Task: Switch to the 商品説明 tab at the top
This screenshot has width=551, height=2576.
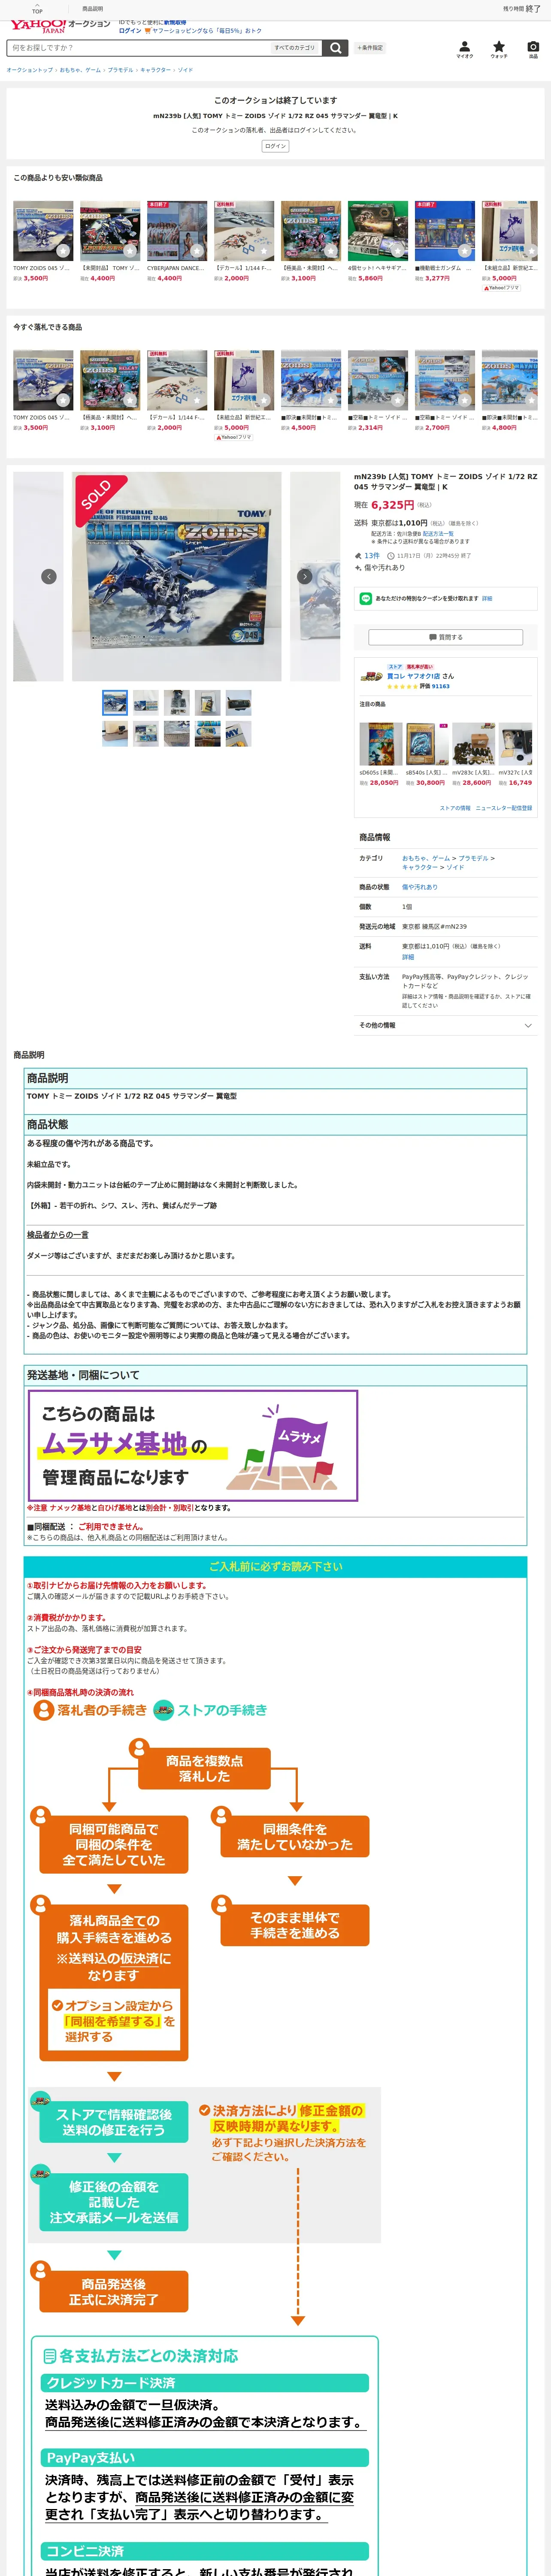Action: click(92, 8)
